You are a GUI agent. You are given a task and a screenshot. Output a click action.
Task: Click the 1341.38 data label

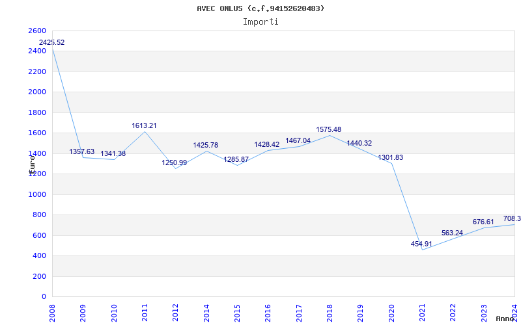tap(113, 153)
